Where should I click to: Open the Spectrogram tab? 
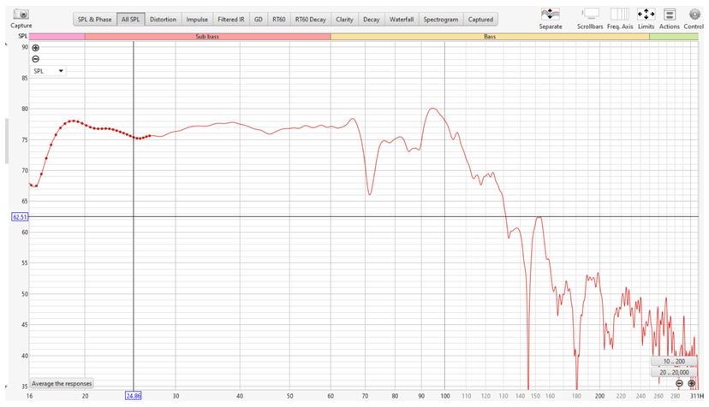tap(441, 19)
